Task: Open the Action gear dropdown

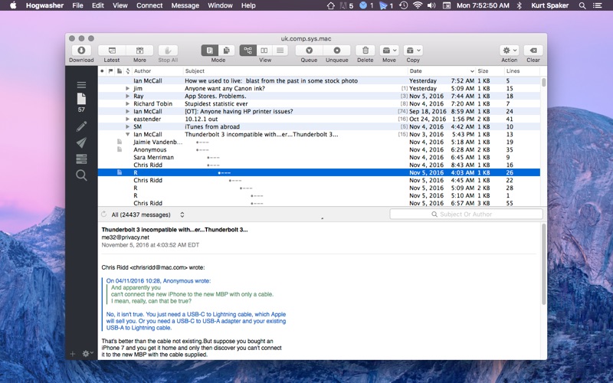Action: 509,51
